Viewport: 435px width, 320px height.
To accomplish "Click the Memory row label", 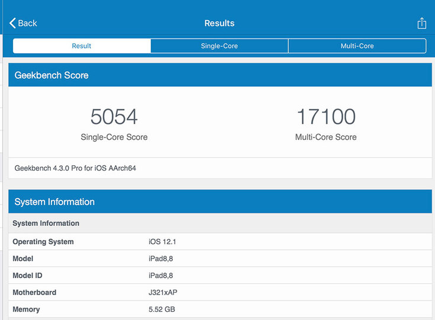I will coord(26,309).
